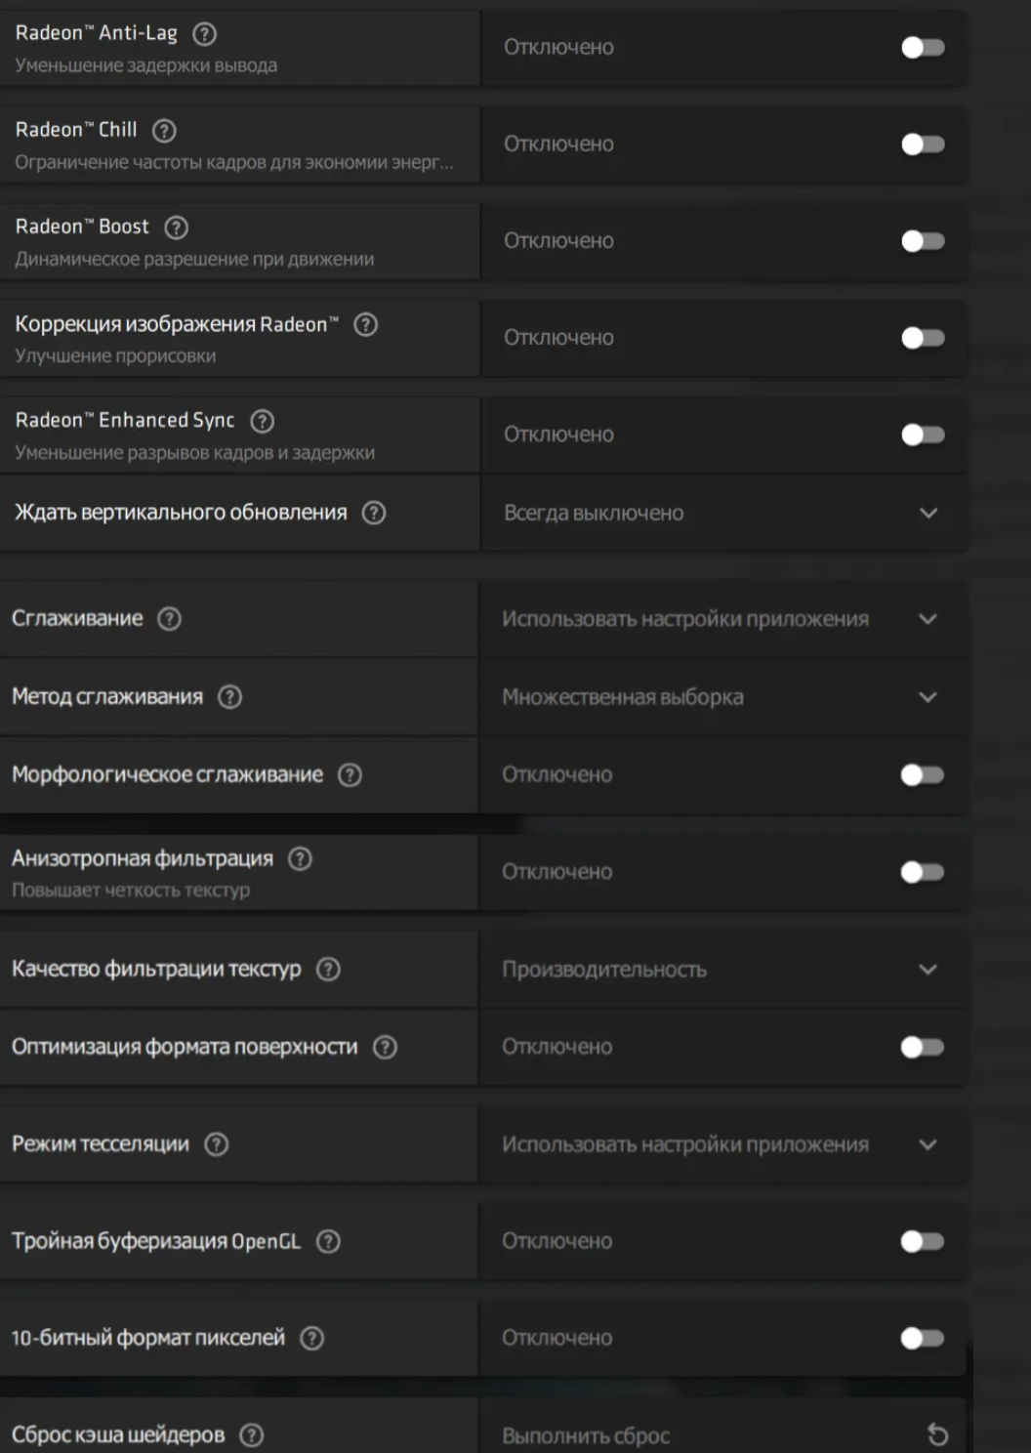This screenshot has height=1453, width=1031.
Task: Enable the Radeon Anti-Lag toggle
Action: [923, 48]
